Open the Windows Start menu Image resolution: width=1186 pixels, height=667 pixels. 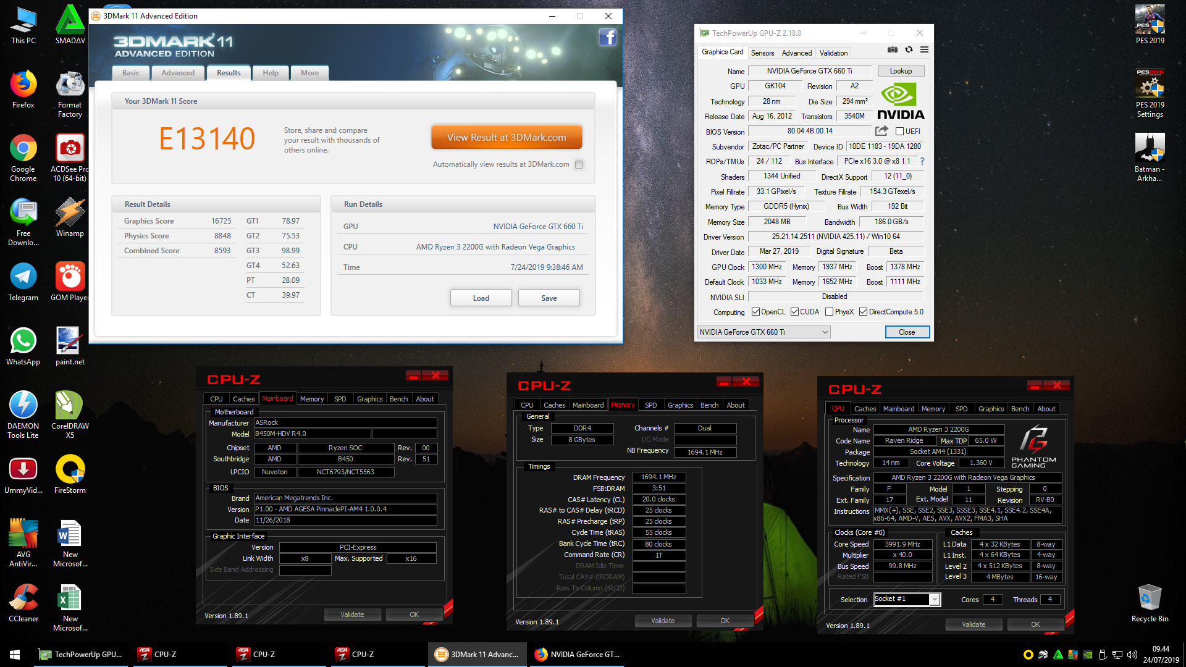coord(15,655)
